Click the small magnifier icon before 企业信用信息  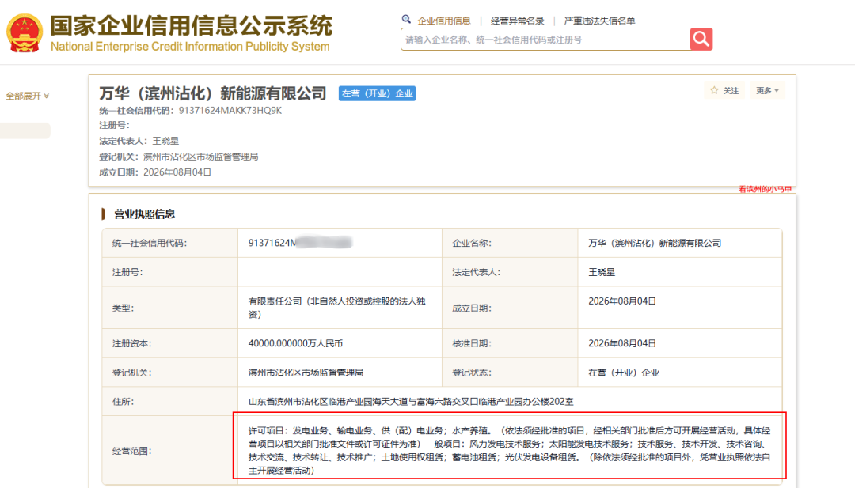406,20
